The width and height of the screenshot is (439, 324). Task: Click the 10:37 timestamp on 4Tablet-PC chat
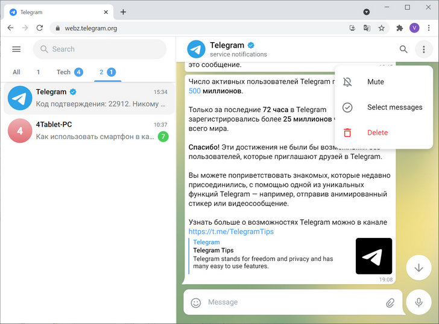click(160, 125)
